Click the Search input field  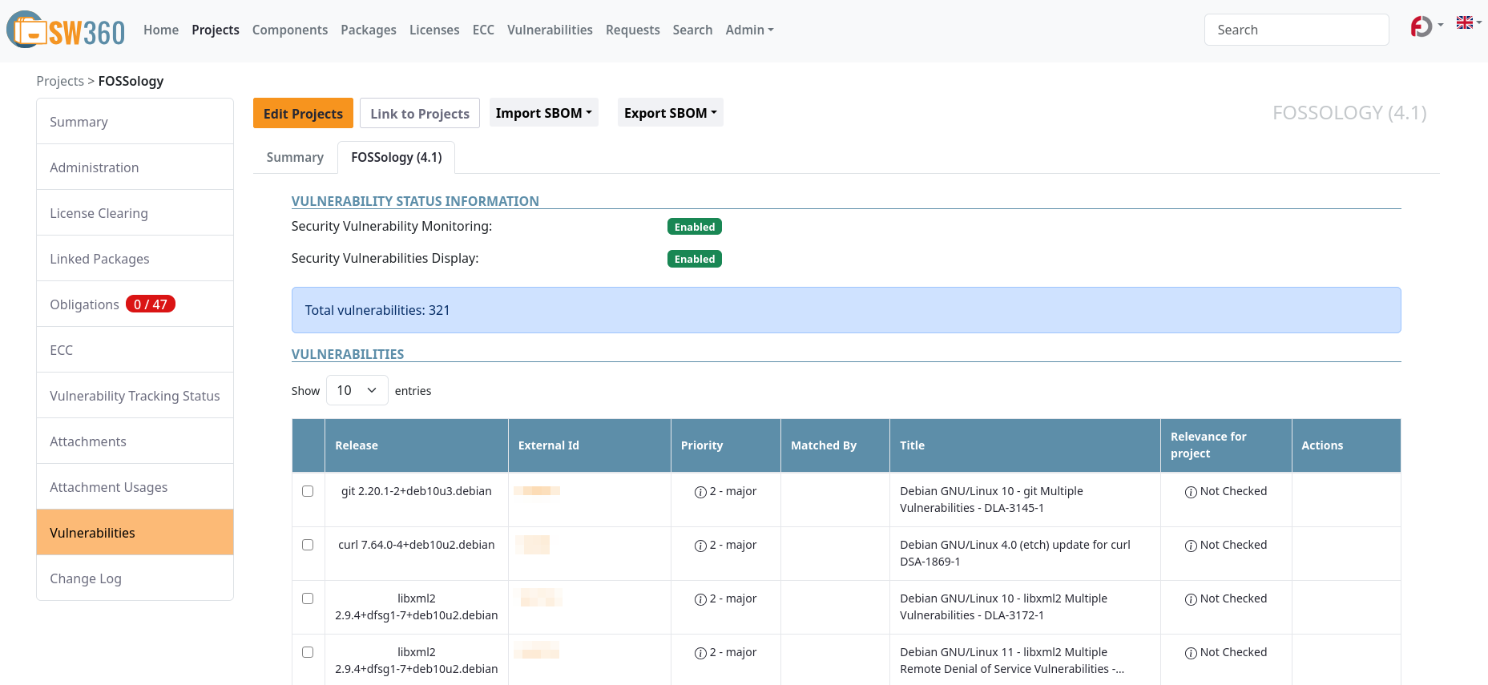pyautogui.click(x=1296, y=30)
